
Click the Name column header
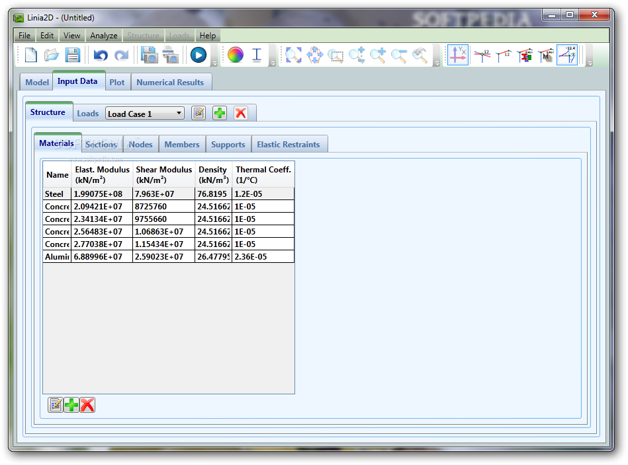(58, 175)
